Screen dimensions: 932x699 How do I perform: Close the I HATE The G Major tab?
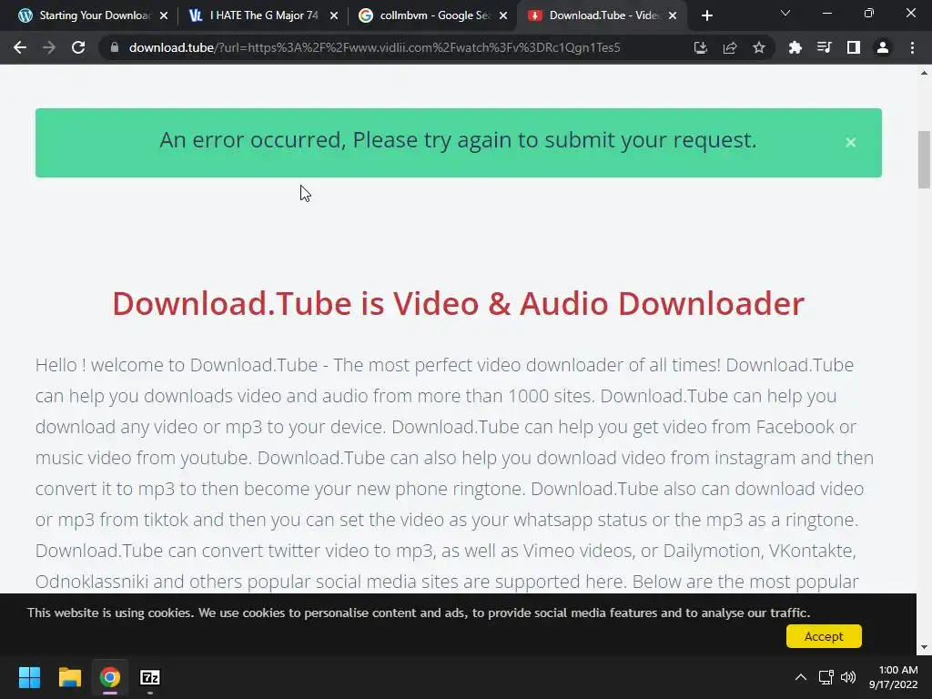(x=334, y=15)
